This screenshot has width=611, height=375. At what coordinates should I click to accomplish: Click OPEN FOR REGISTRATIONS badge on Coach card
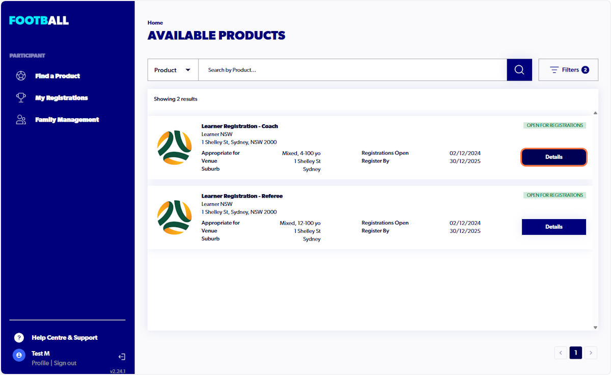(x=555, y=125)
